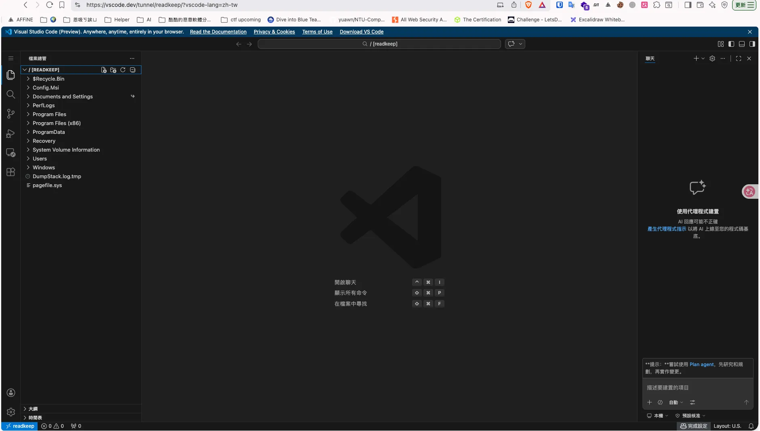Viewport: 760px width, 431px height.
Task: Refresh the file explorer
Action: [123, 70]
